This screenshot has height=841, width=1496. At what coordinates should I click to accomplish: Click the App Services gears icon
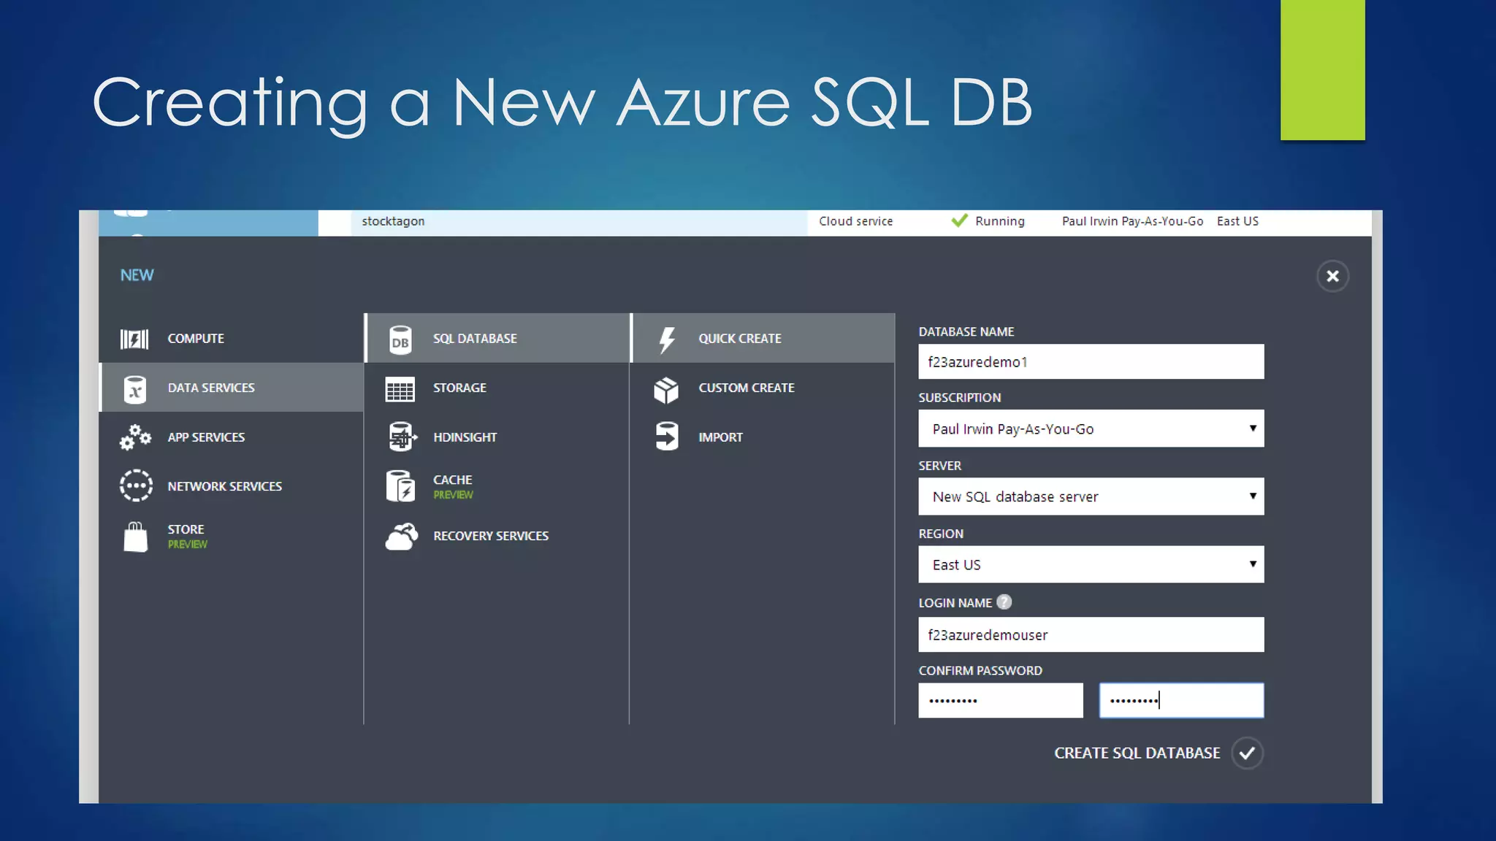coord(135,437)
